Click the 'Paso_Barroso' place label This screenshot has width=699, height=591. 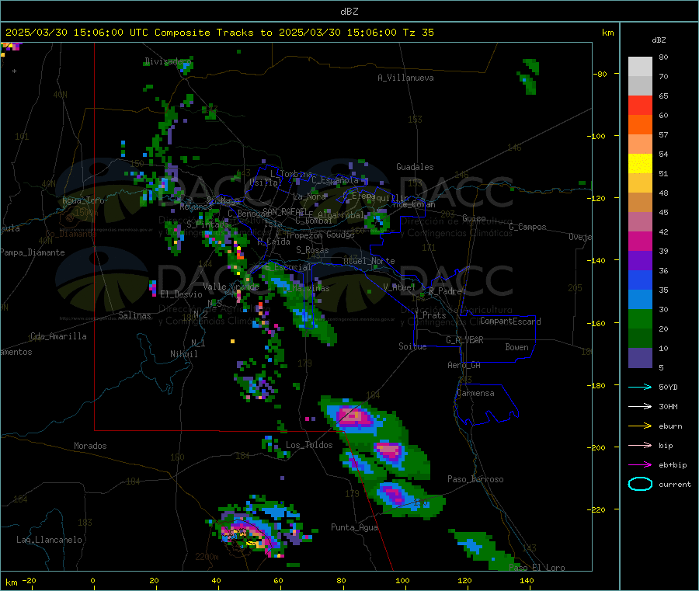pos(475,479)
